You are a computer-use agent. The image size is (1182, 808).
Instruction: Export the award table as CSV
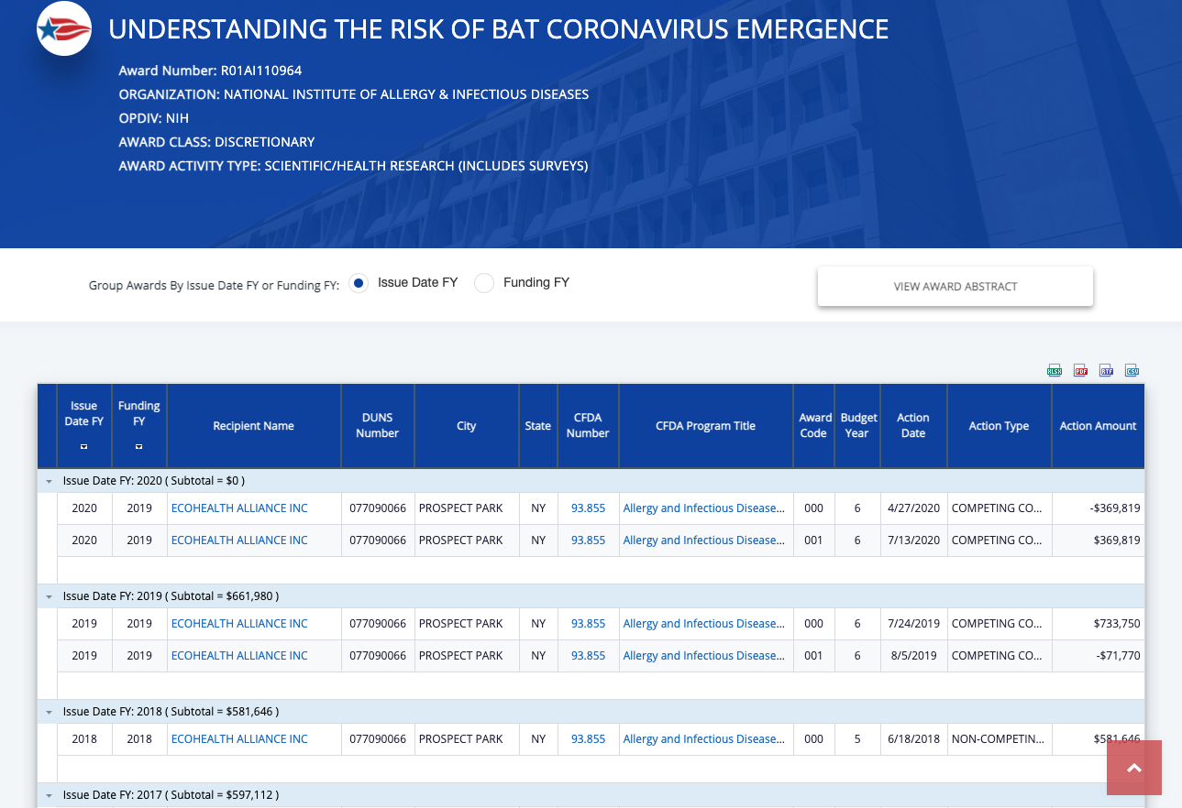tap(1132, 370)
